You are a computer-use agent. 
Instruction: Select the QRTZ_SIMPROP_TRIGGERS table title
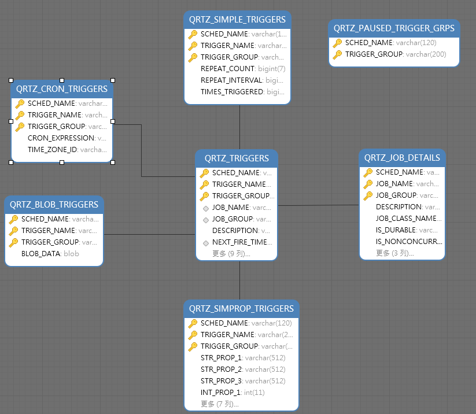tap(241, 309)
